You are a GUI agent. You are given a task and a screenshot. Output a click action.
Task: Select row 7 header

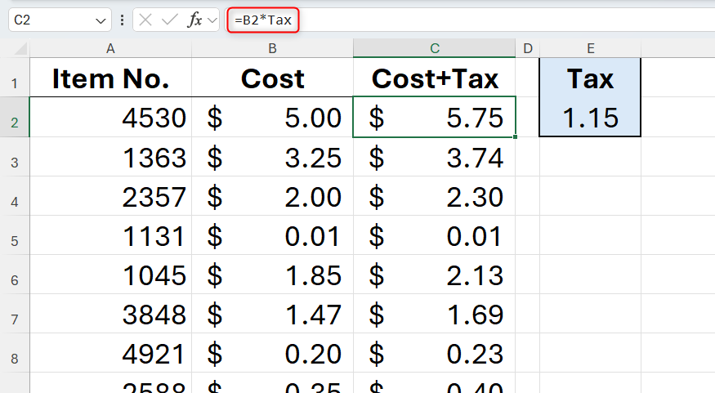click(15, 314)
